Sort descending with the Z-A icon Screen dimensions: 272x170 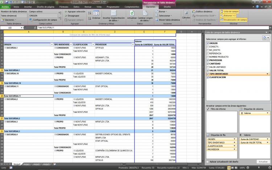pyautogui.click(x=90, y=18)
